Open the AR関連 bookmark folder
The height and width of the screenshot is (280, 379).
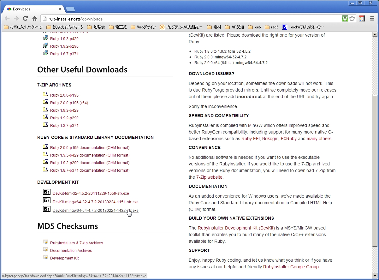tap(234, 27)
